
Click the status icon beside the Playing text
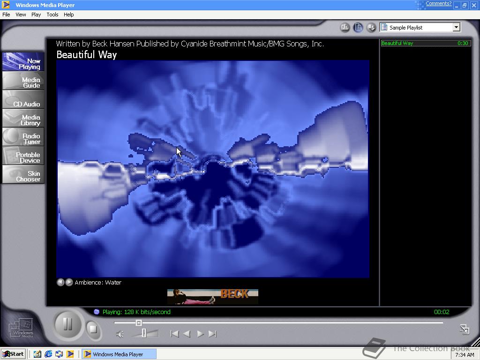pos(97,312)
